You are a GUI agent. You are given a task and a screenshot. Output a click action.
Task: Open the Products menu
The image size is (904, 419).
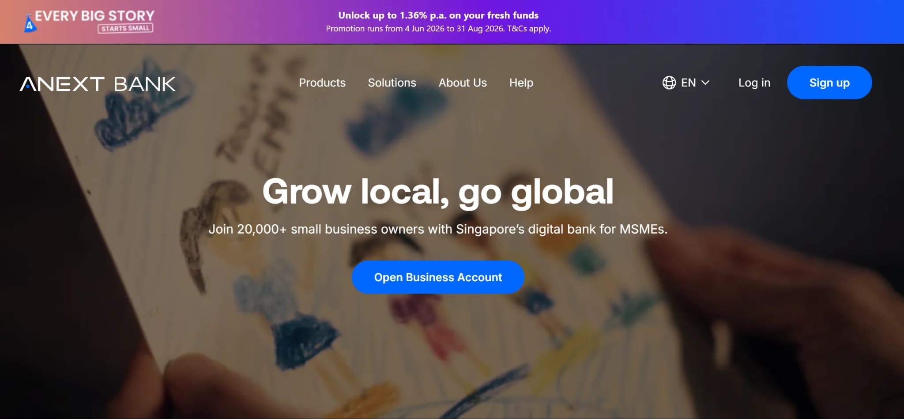point(322,83)
